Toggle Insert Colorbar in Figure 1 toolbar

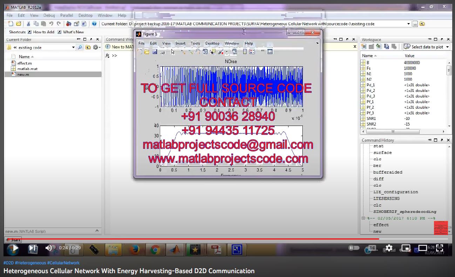(245, 52)
